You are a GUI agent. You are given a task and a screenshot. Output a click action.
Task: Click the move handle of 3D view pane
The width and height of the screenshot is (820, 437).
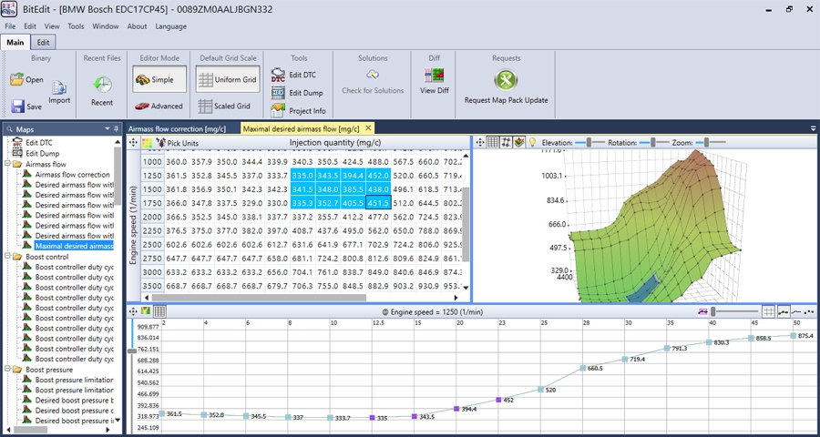(x=480, y=142)
